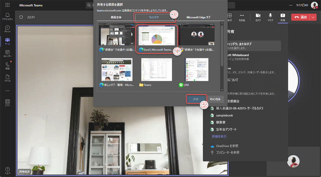
Task: Click the upload arrow icon for computer
Action: tap(212, 153)
